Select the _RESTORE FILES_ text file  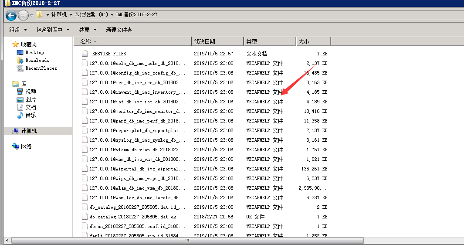point(109,54)
